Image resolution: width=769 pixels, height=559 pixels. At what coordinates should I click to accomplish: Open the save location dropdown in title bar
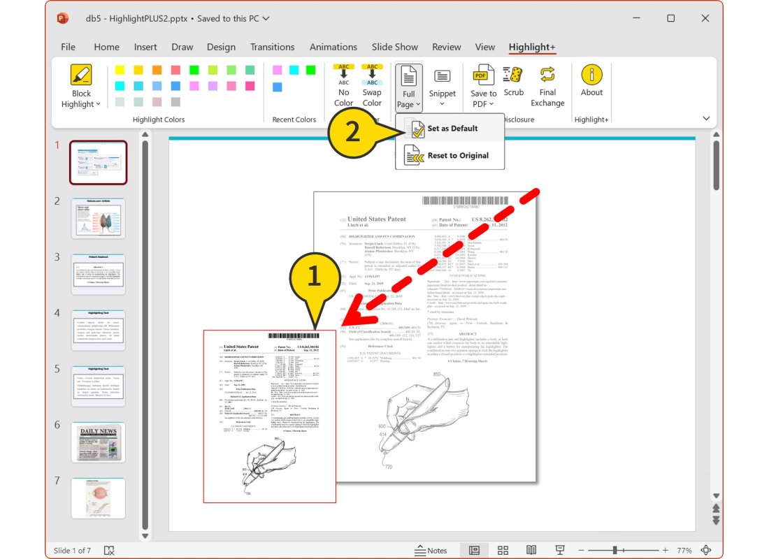tap(266, 19)
